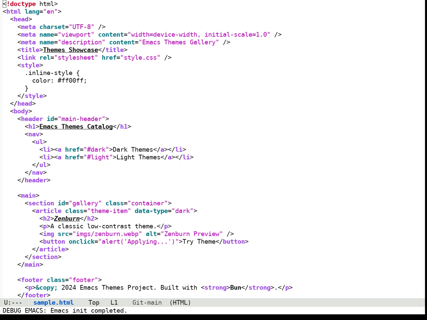Click the "imgs/zenburn.webp" src string
Viewport: 427px width, 320px height.
(107, 234)
